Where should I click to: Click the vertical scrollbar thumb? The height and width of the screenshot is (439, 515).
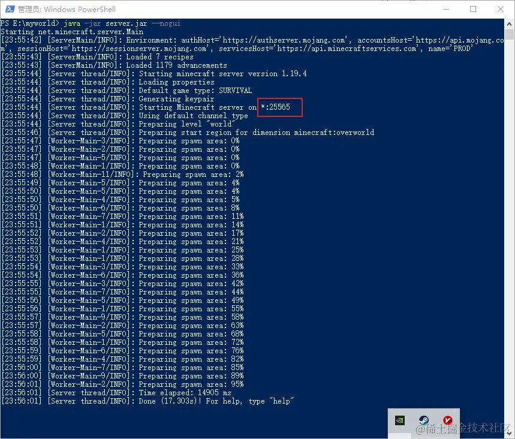click(509, 35)
